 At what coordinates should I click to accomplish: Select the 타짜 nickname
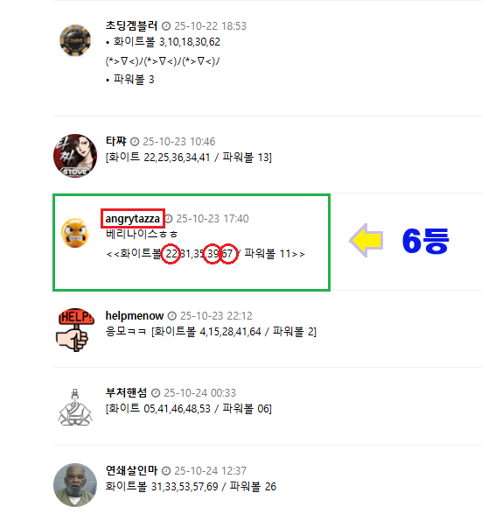coord(115,141)
